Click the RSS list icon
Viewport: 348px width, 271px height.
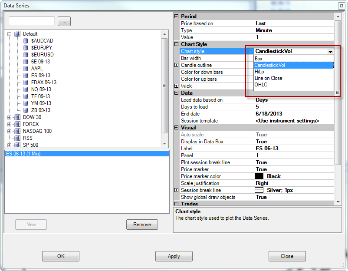pyautogui.click(x=17, y=138)
